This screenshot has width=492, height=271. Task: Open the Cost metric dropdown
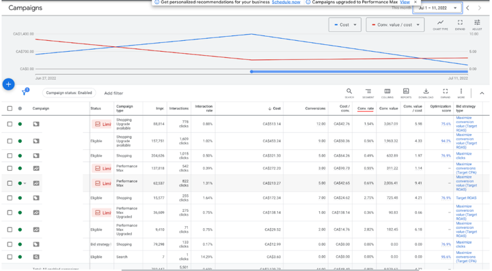(x=345, y=25)
